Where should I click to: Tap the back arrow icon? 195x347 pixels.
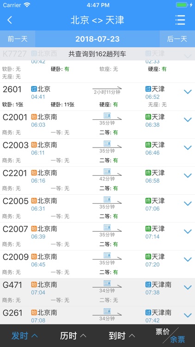tap(10, 20)
